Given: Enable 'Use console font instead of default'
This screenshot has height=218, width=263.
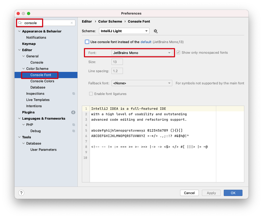Looking at the screenshot, I should 87,42.
